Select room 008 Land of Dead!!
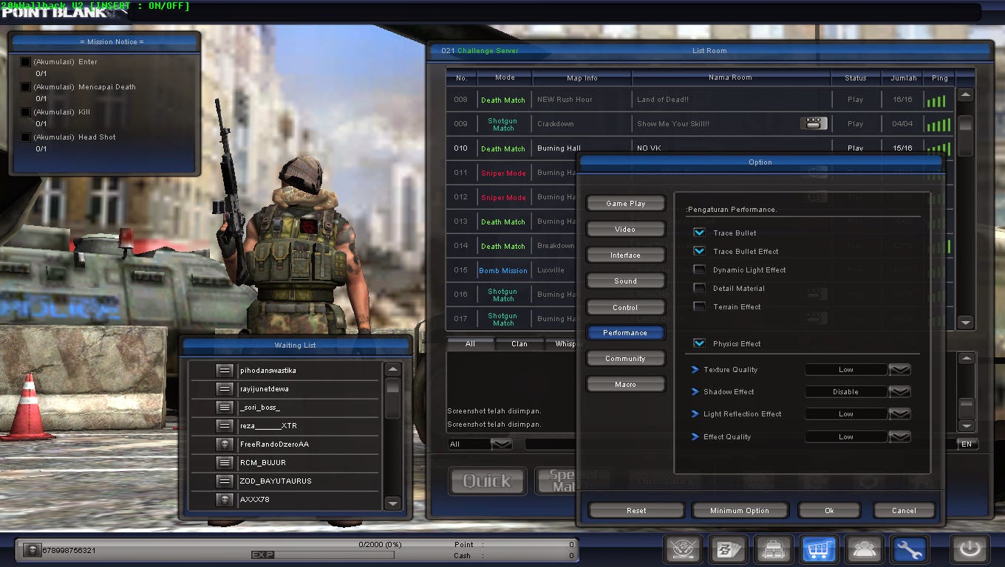Viewport: 1005px width, 567px height. pos(700,100)
